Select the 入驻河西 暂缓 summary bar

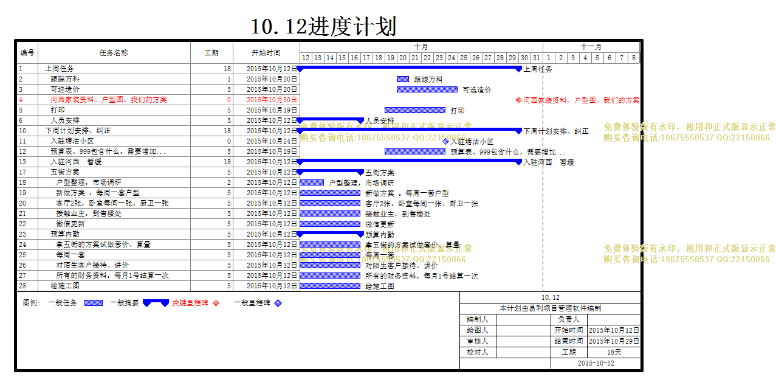[x=409, y=162]
